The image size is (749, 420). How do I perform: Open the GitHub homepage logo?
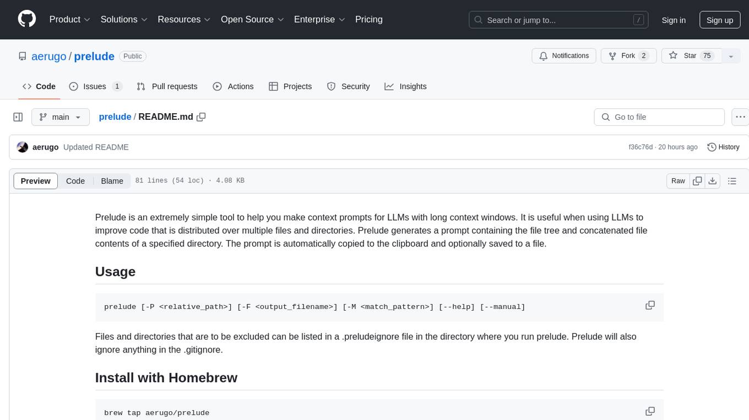(27, 19)
